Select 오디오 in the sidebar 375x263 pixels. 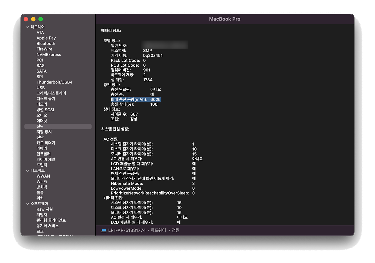pos(42,115)
